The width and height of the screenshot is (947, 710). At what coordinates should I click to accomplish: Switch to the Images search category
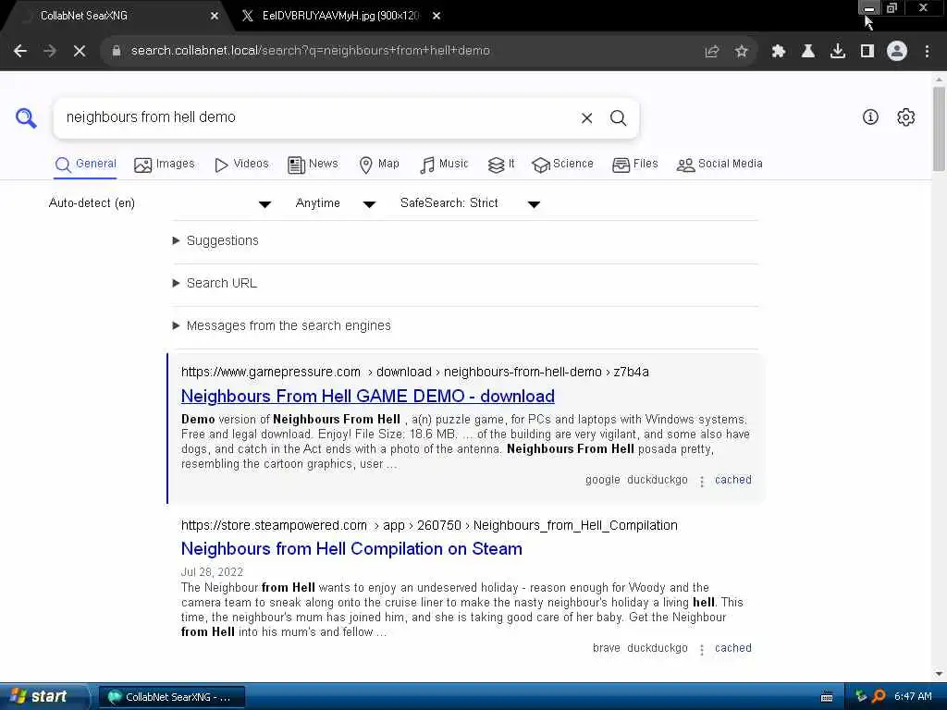(165, 165)
